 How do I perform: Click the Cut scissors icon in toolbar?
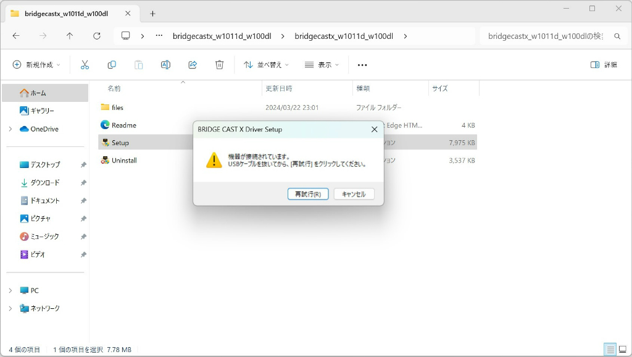[x=85, y=65]
